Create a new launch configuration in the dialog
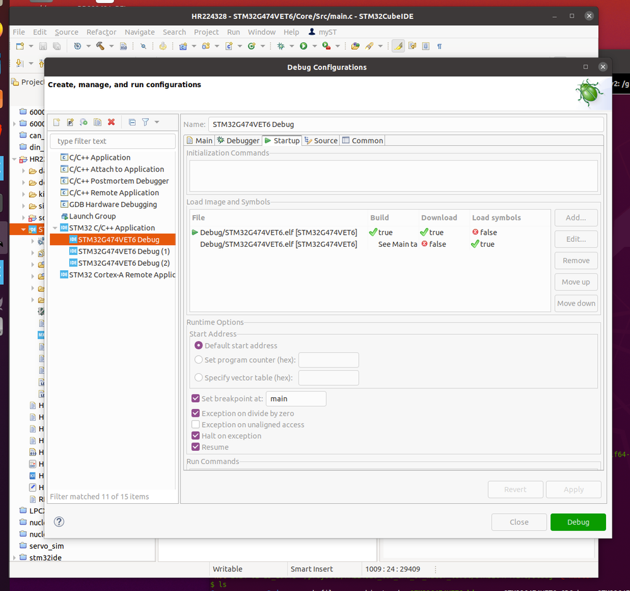630x591 pixels. pos(57,122)
